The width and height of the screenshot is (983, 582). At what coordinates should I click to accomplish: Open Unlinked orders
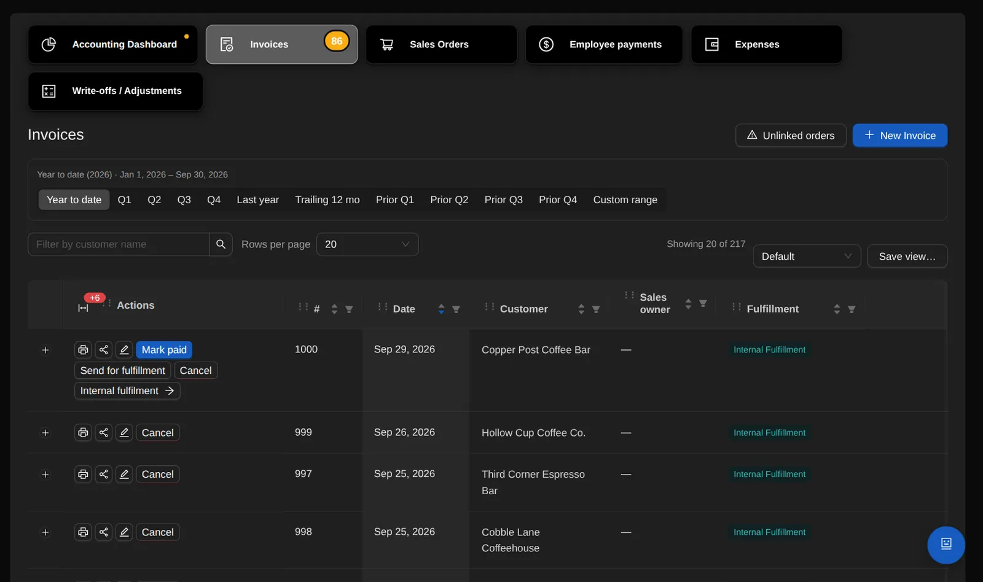pos(791,136)
